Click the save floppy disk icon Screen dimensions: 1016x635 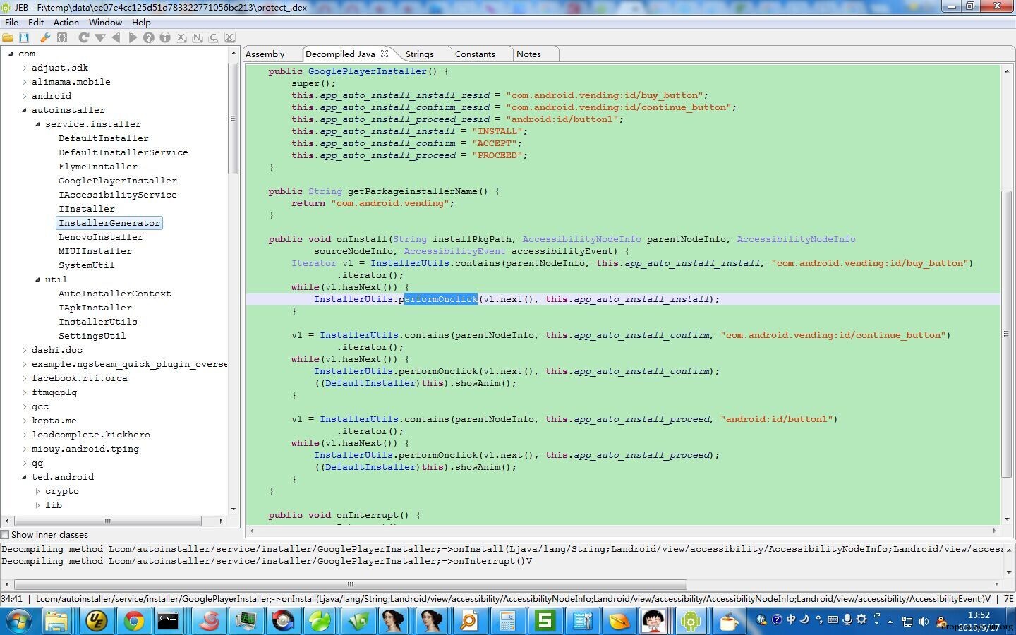point(24,37)
